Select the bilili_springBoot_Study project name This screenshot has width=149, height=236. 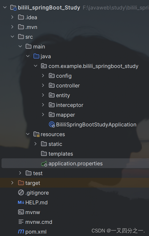coord(49,8)
